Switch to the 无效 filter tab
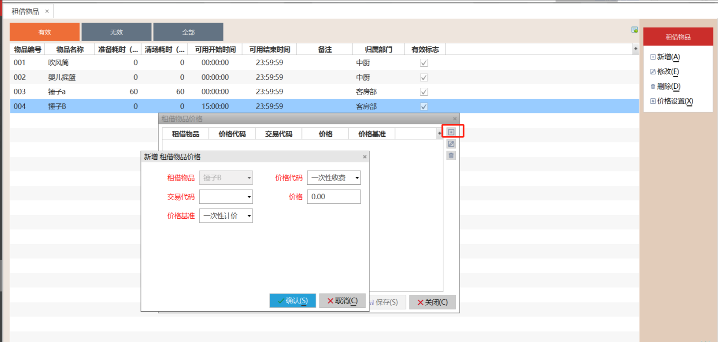Viewport: 718px width, 342px height. coord(116,32)
